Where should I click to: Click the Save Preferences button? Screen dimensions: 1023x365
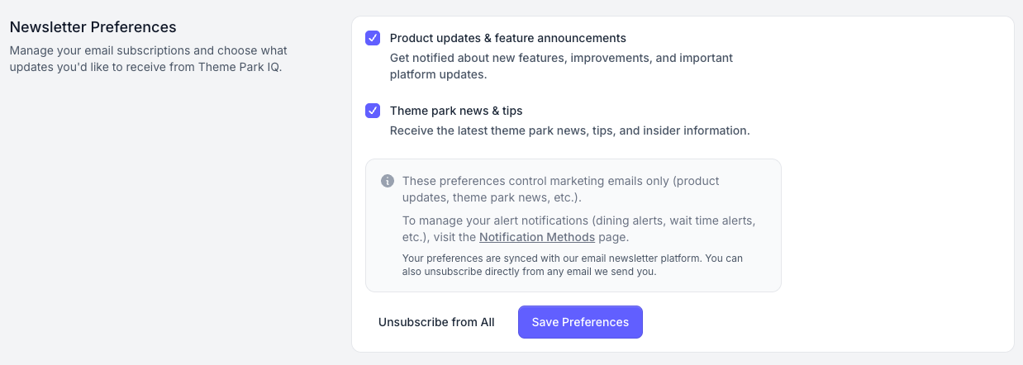(580, 322)
